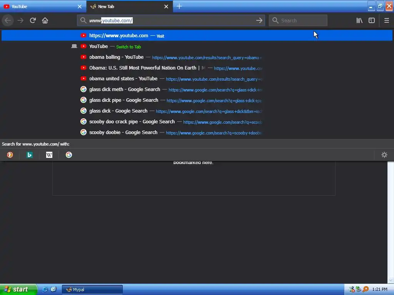Select Mypal taskbar button
This screenshot has height=295, width=394.
92,290
